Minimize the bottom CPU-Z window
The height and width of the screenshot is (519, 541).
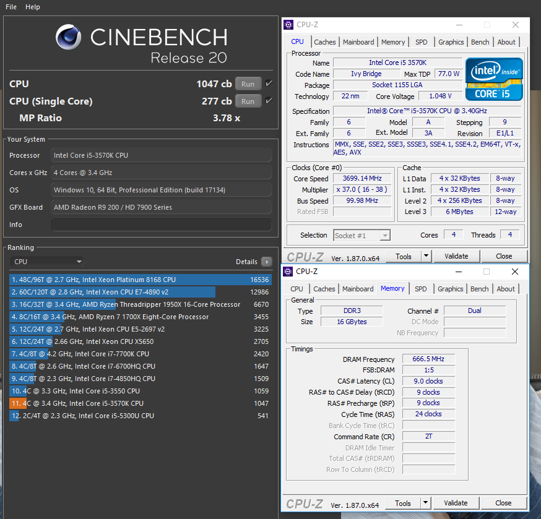coord(459,272)
